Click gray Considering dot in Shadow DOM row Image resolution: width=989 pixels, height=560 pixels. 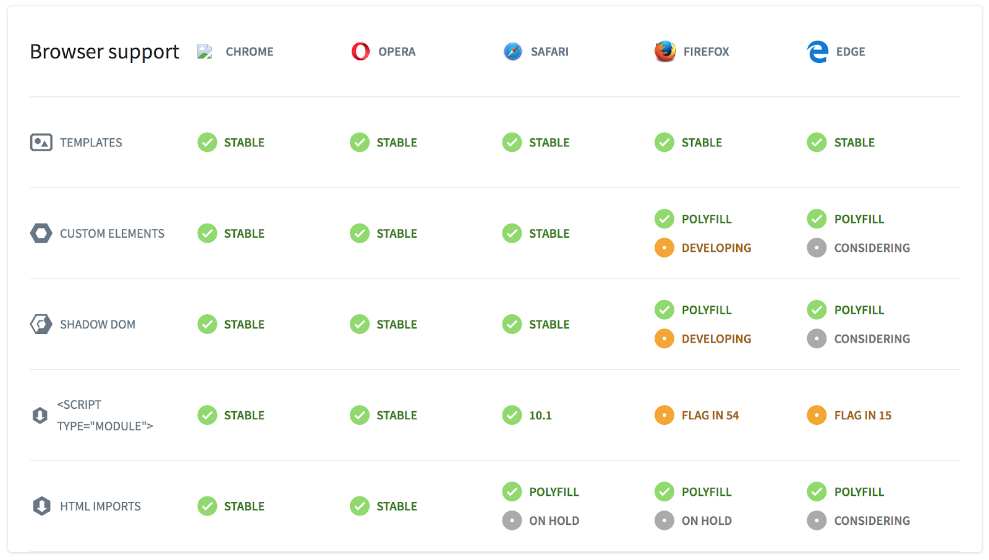pyautogui.click(x=817, y=338)
